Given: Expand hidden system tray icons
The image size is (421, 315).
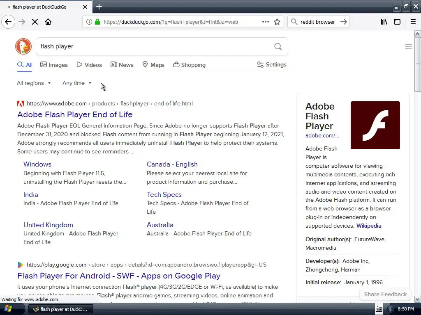Looking at the screenshot, I should [390, 309].
